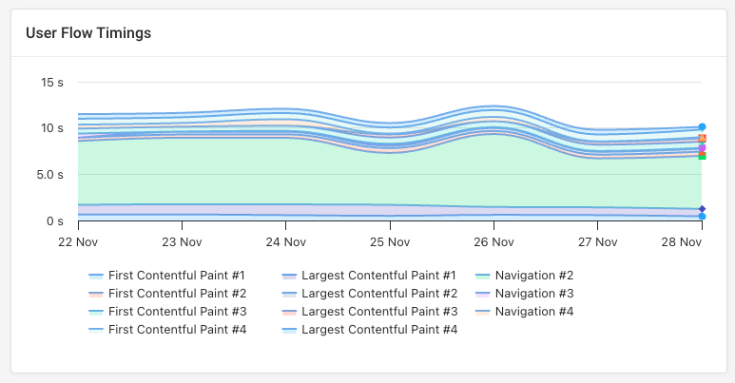Click the topmost blue circle data marker
Image resolution: width=735 pixels, height=383 pixels.
click(702, 127)
